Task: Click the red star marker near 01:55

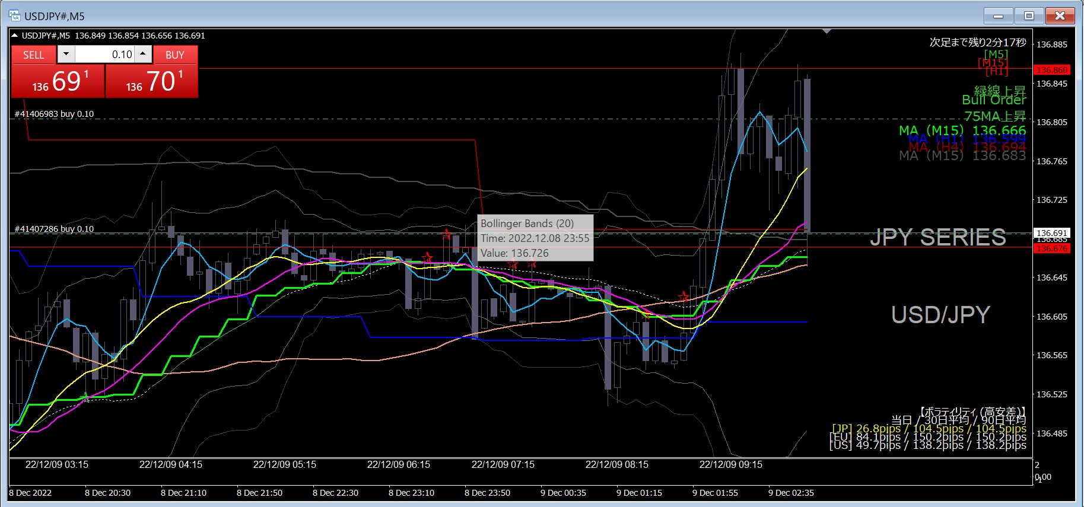Action: click(684, 296)
